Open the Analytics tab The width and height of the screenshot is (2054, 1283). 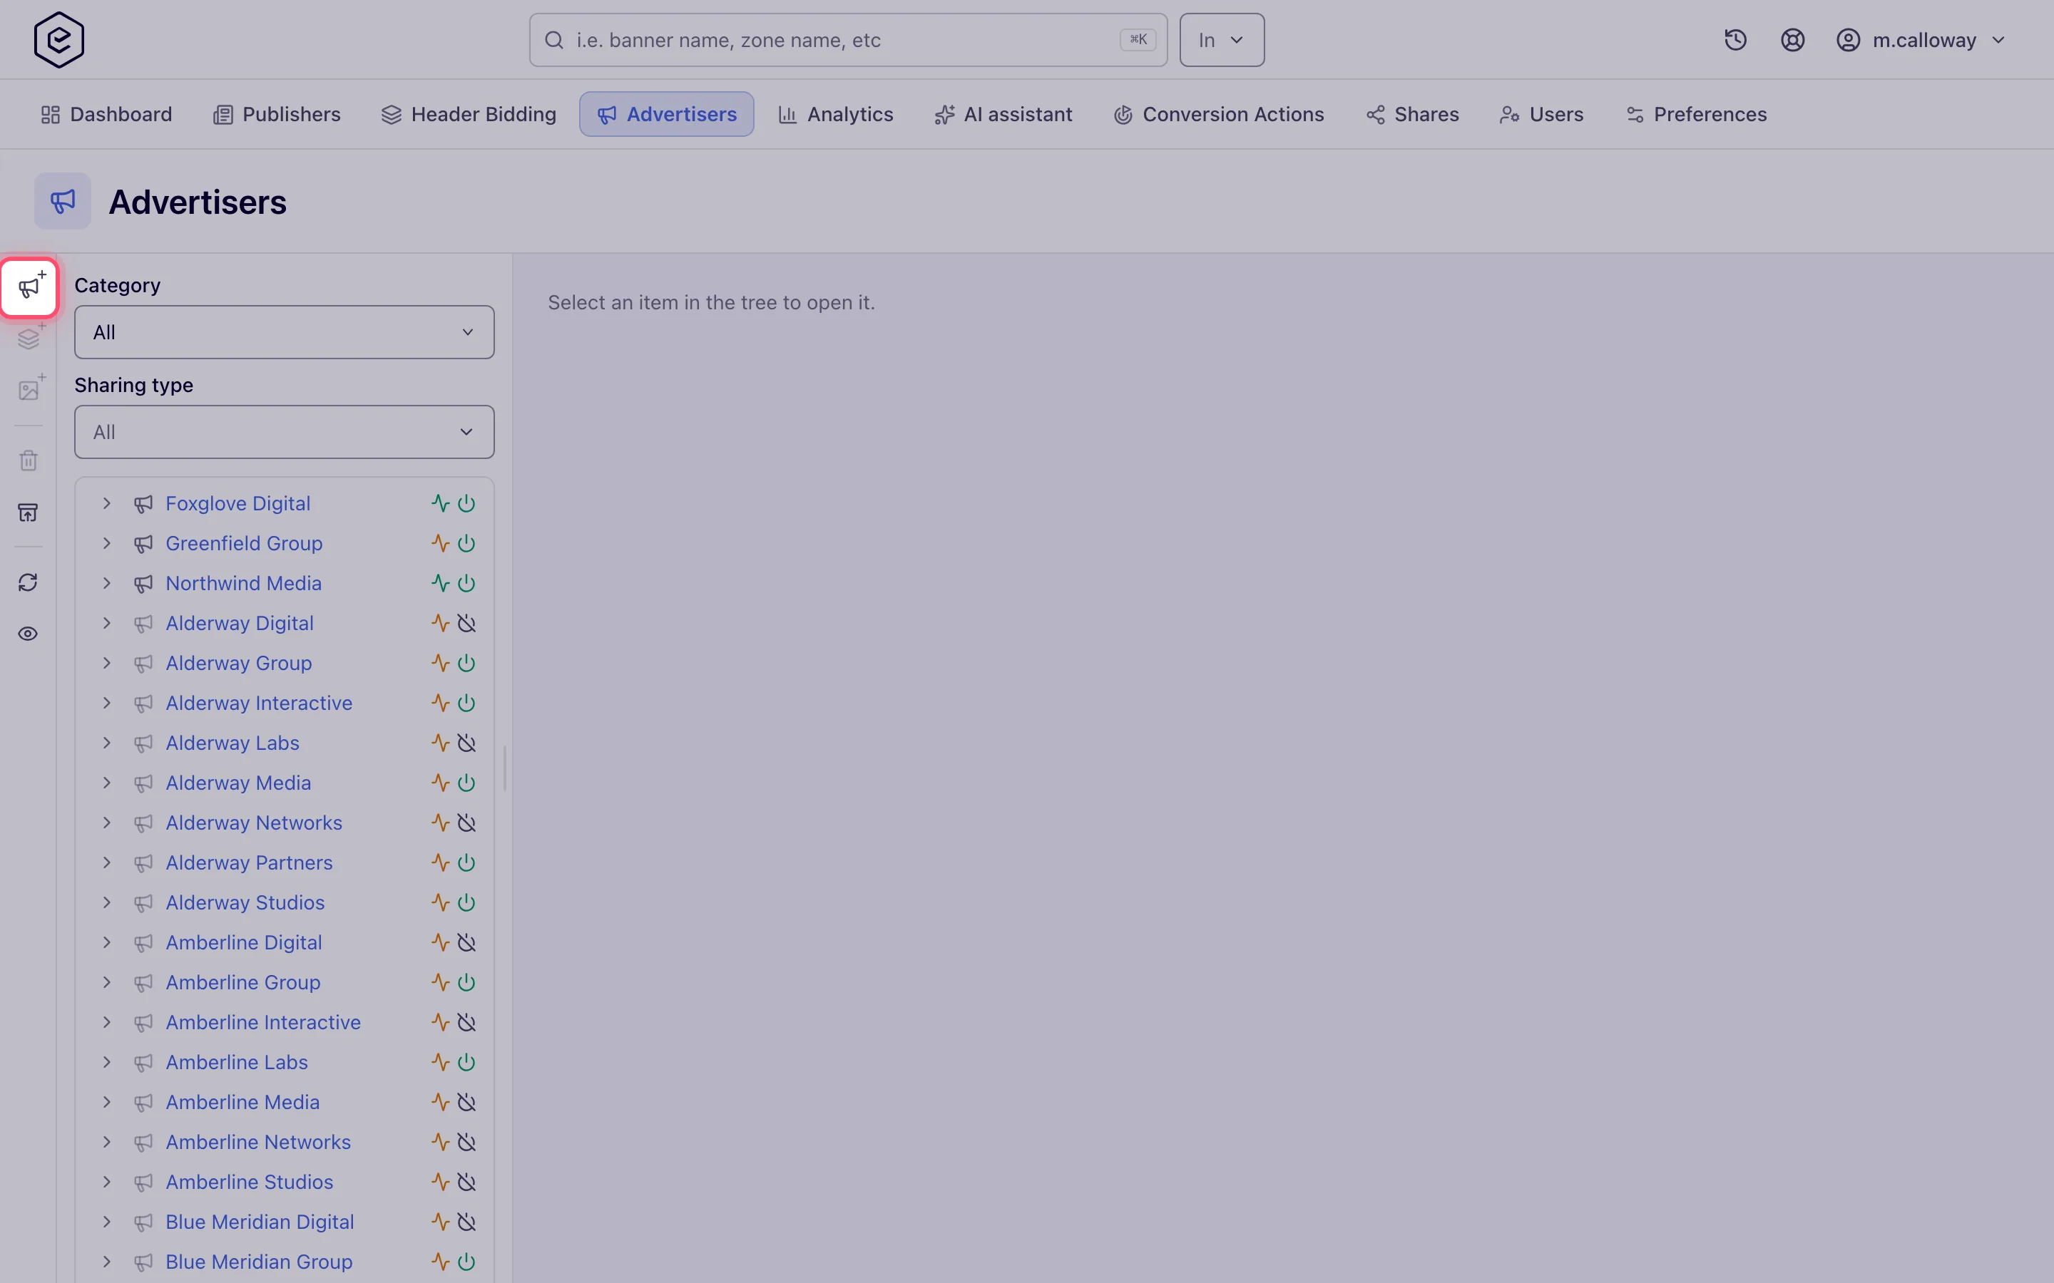tap(836, 115)
